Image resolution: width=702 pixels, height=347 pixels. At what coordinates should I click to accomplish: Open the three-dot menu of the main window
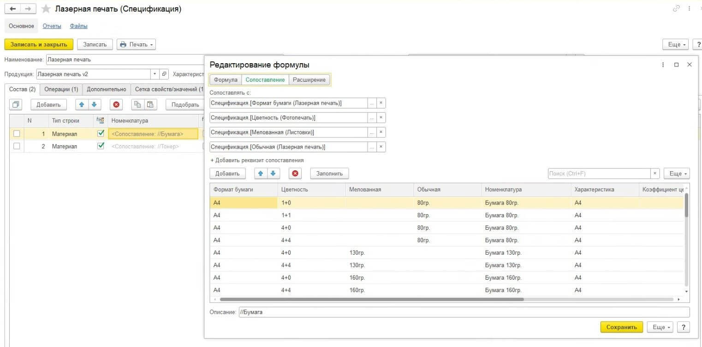[689, 9]
